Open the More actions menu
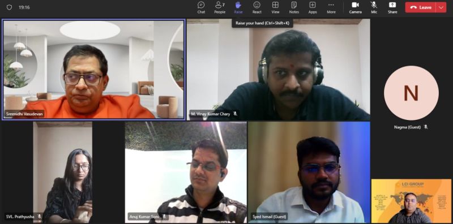 pyautogui.click(x=331, y=7)
